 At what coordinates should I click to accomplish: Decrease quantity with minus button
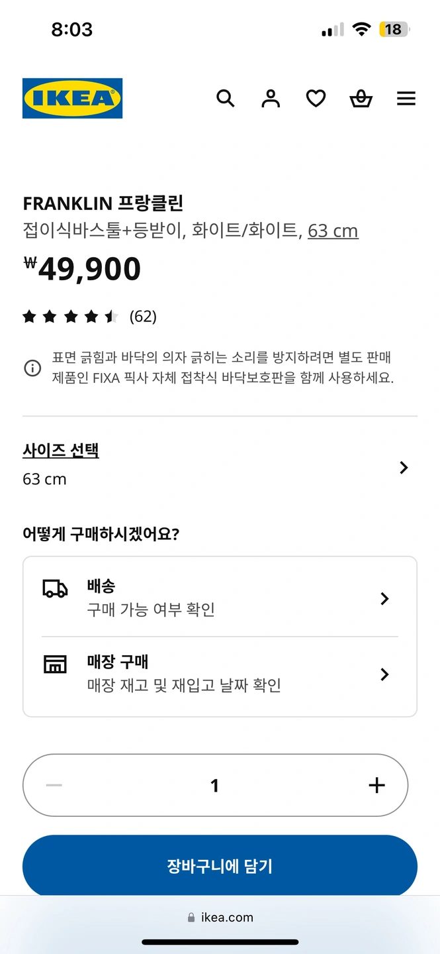(54, 785)
